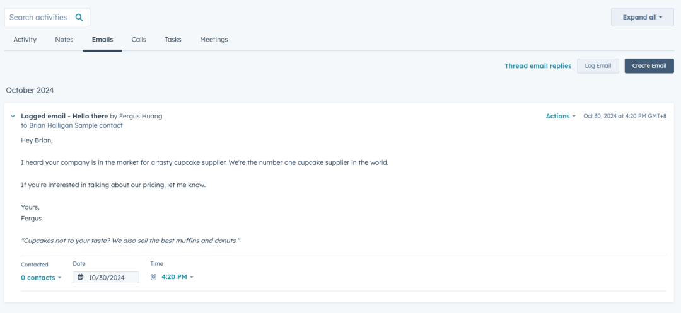Open the Notes tab
681x313 pixels.
64,40
